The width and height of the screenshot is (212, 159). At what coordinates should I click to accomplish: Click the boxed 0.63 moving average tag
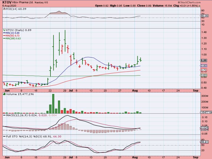pyautogui.click(x=204, y=75)
